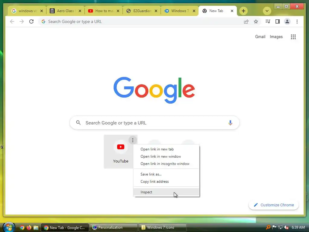Bookmark this tab with star icon
Image resolution: width=309 pixels, height=232 pixels.
click(256, 21)
